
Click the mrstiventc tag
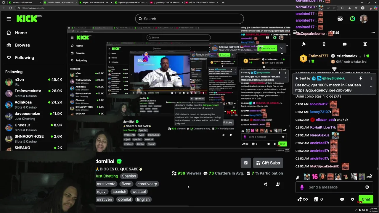coord(106,184)
